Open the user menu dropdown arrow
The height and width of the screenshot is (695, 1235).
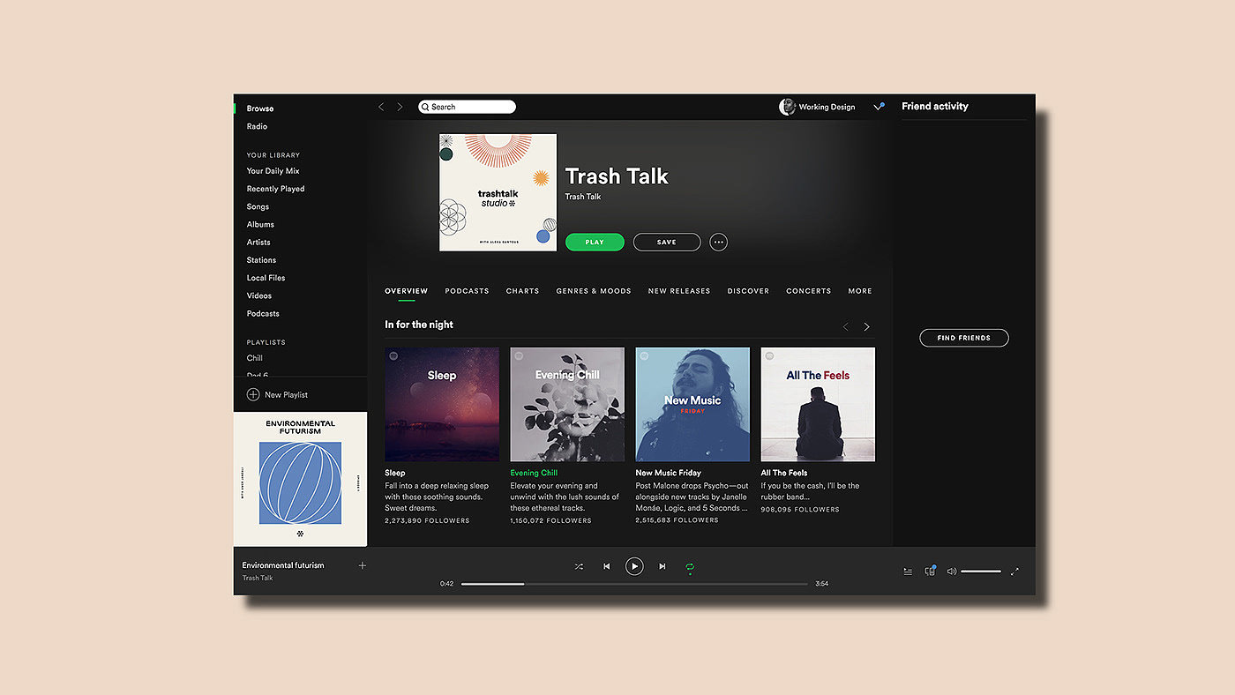[879, 107]
